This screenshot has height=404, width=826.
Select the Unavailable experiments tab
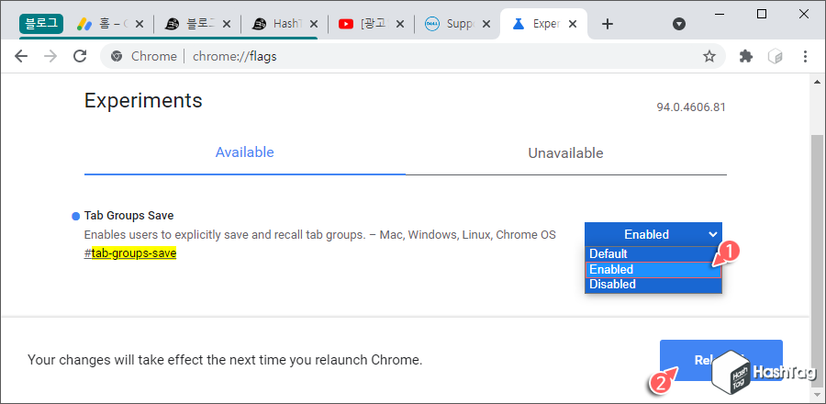point(565,153)
